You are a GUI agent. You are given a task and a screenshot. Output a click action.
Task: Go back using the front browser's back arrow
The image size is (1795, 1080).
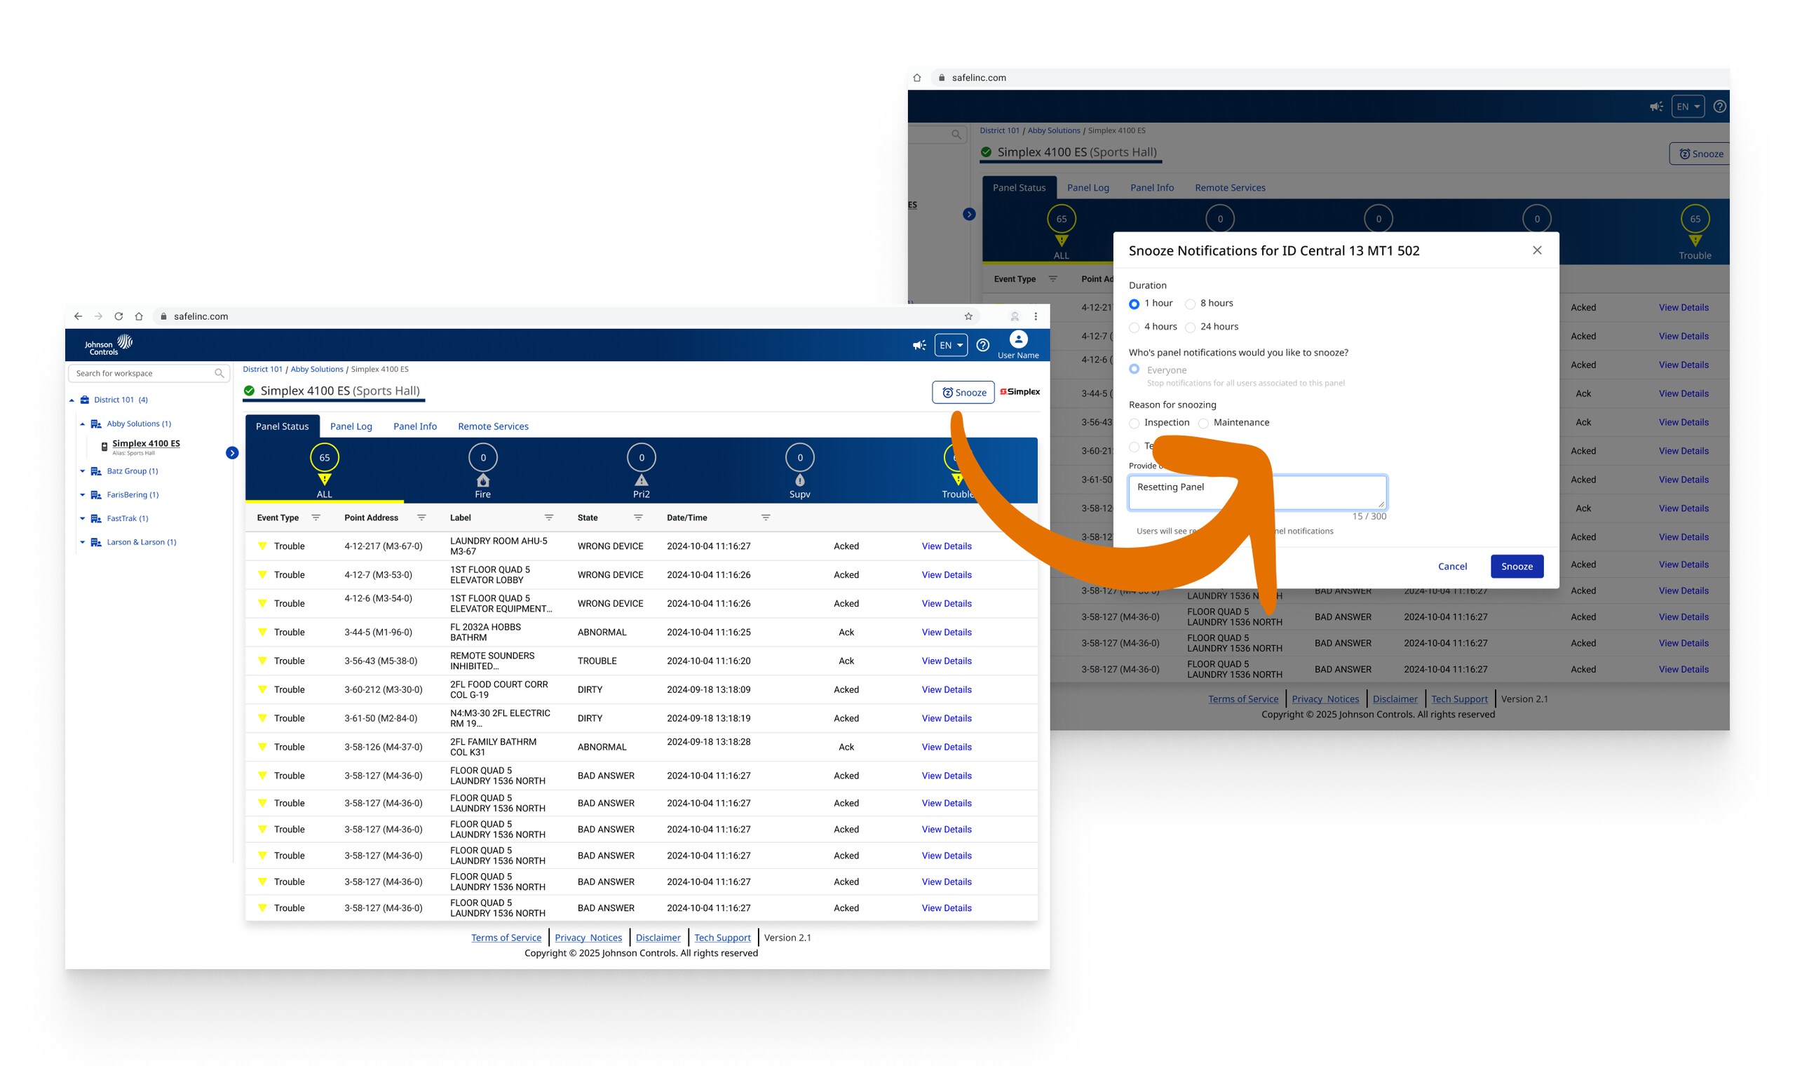coord(78,316)
